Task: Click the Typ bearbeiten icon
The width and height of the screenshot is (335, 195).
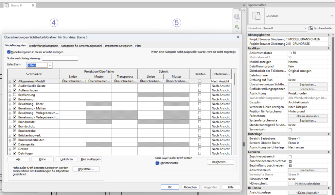Action: point(311,28)
